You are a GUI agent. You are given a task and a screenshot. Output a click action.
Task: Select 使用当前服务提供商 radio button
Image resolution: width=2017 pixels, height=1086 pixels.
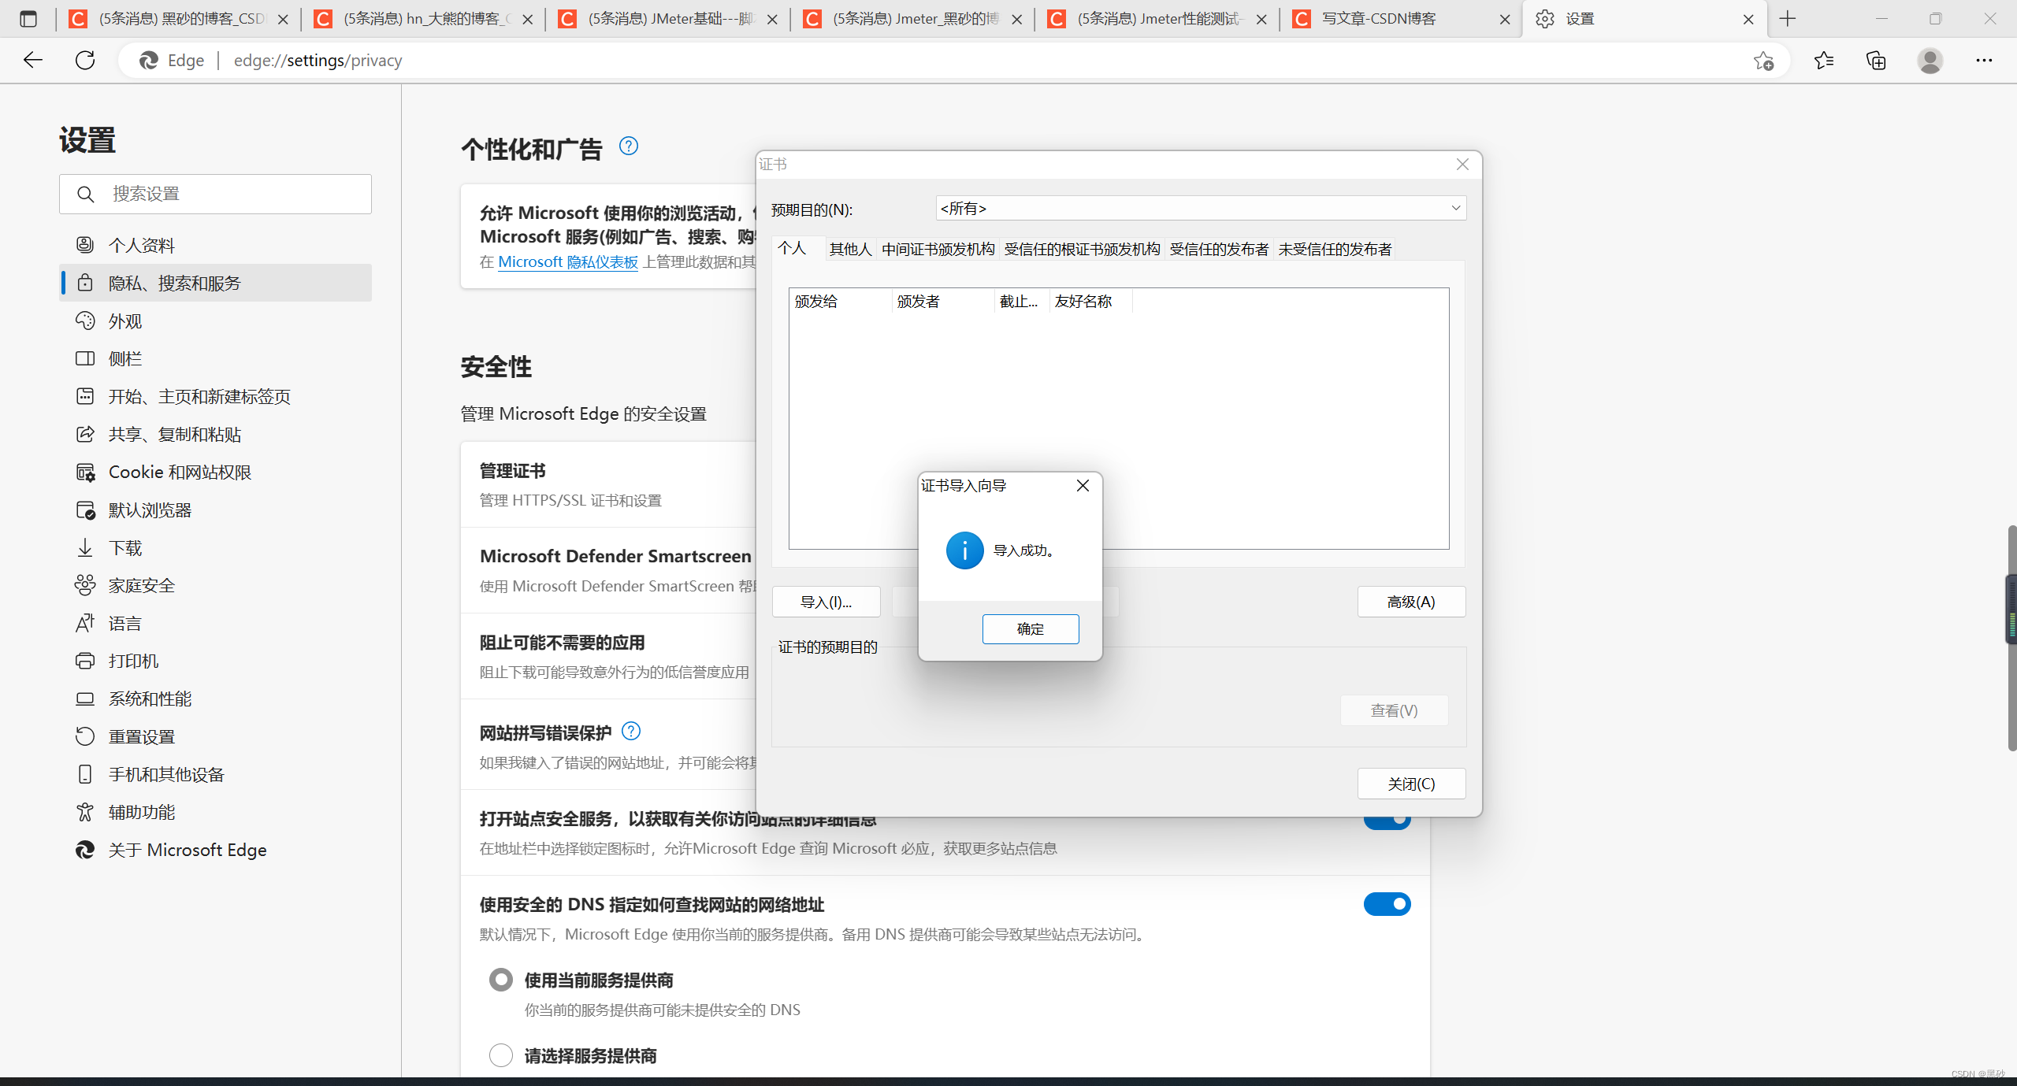501,980
